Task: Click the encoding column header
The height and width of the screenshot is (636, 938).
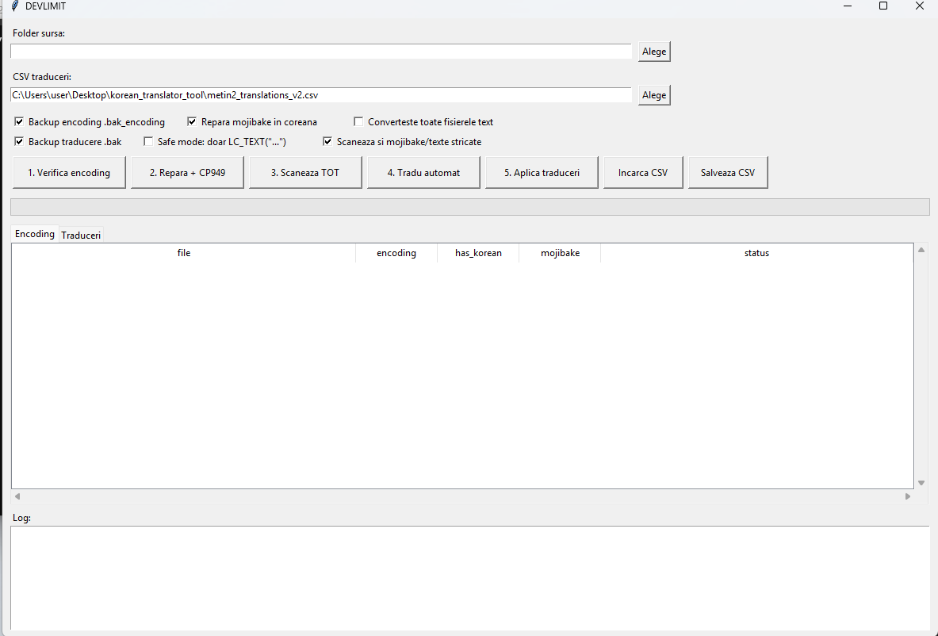Action: 396,253
